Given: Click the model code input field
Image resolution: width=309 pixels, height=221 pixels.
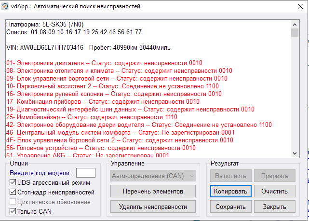Looking at the screenshot, I should pos(86,173).
